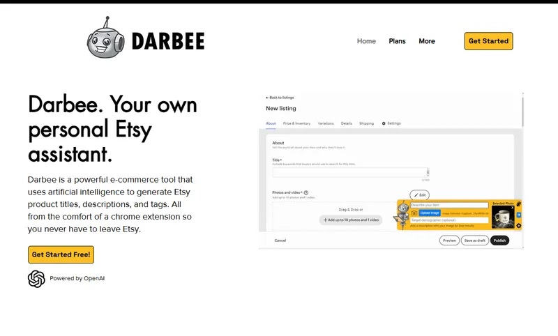This screenshot has height=336, width=558.
Task: Click the Get Started header button
Action: [x=489, y=41]
